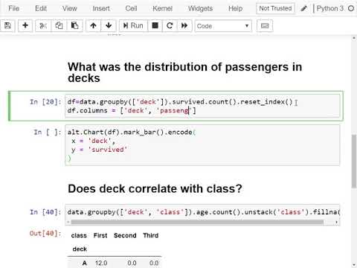Screen dimensions: 357x268
Task: Click the row label 'A' in output table
Action: (84, 263)
